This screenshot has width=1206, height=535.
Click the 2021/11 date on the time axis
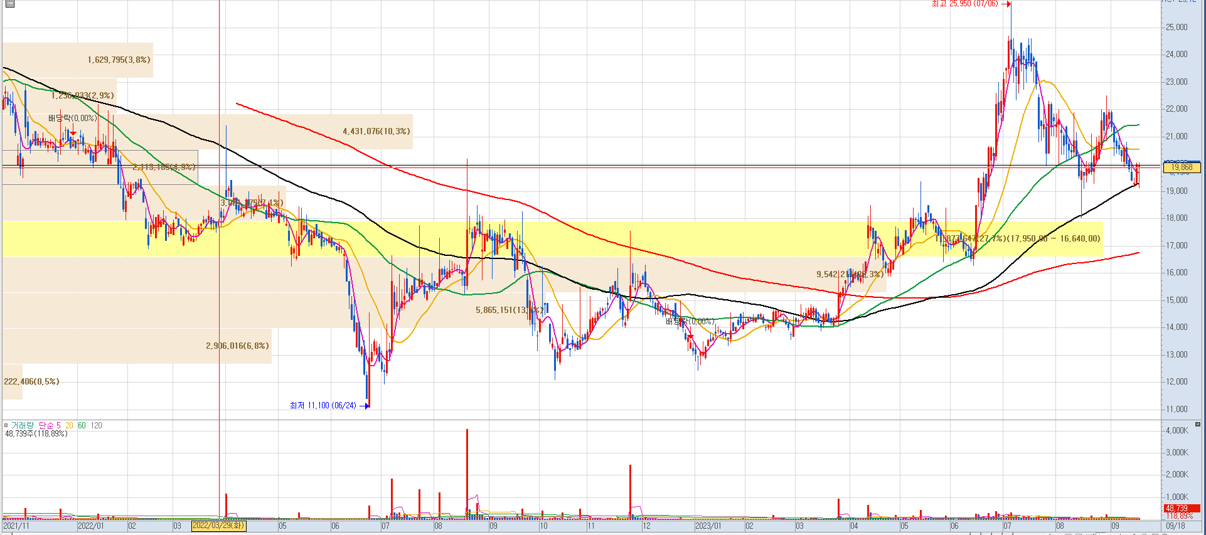click(x=16, y=526)
